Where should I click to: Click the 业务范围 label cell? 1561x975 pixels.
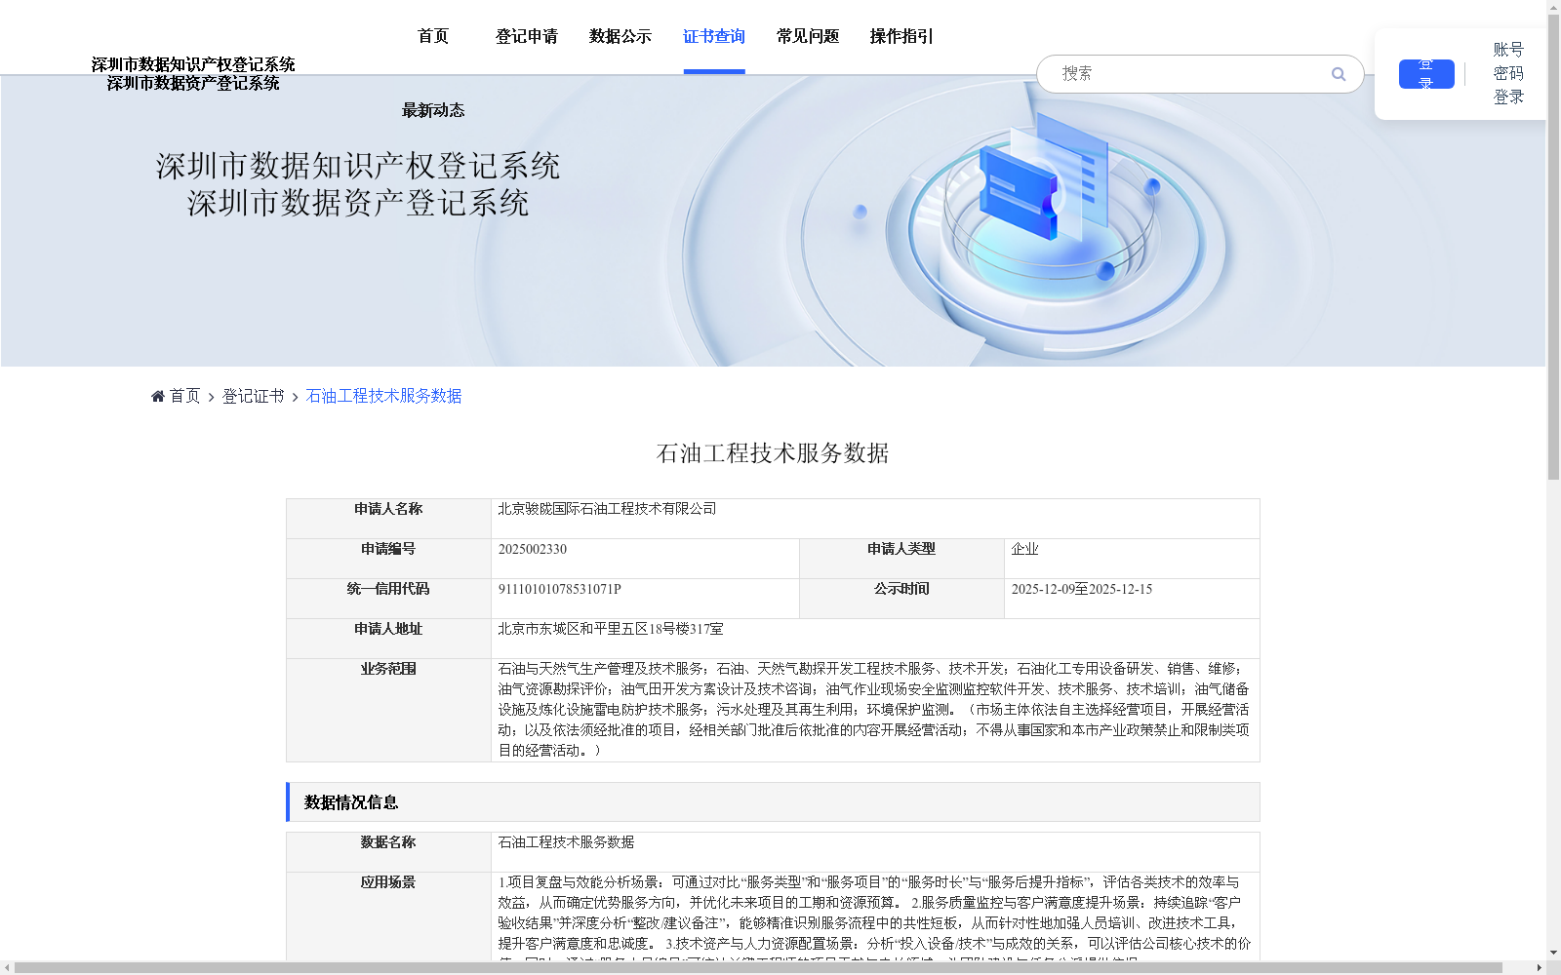pos(388,710)
